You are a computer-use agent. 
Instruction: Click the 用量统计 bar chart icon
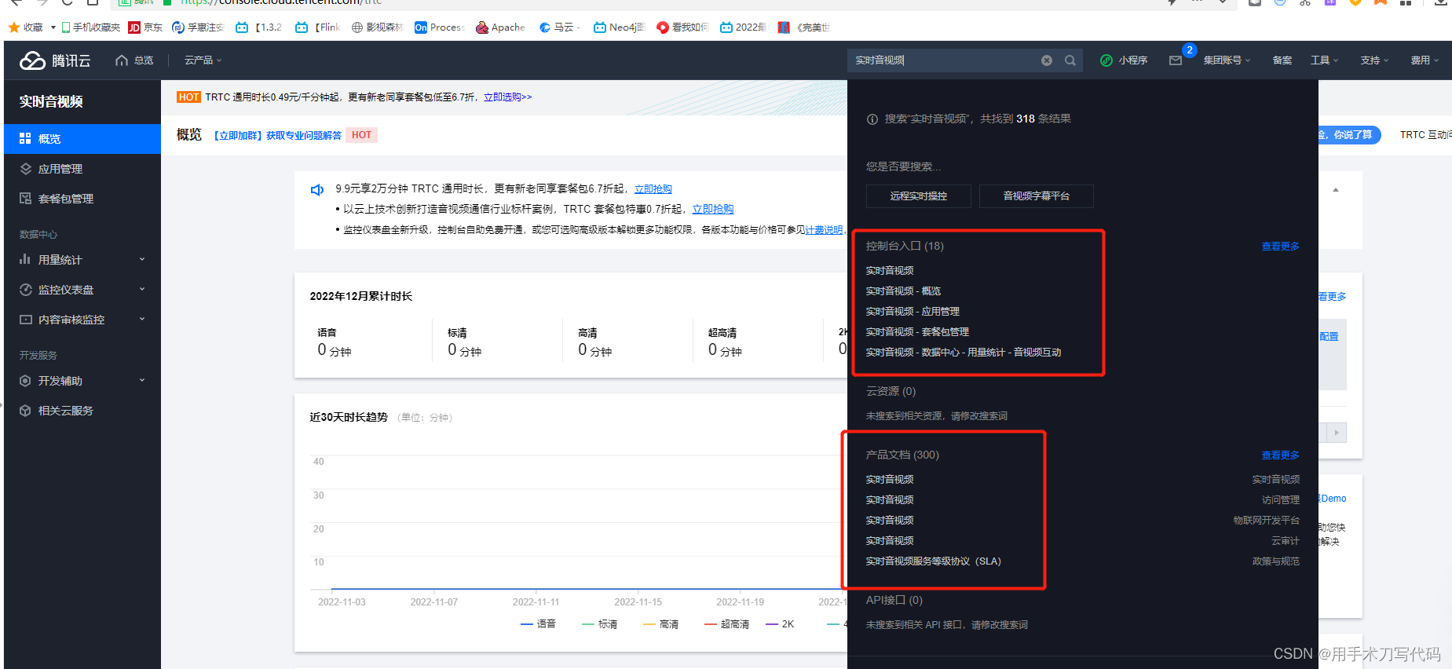point(25,260)
